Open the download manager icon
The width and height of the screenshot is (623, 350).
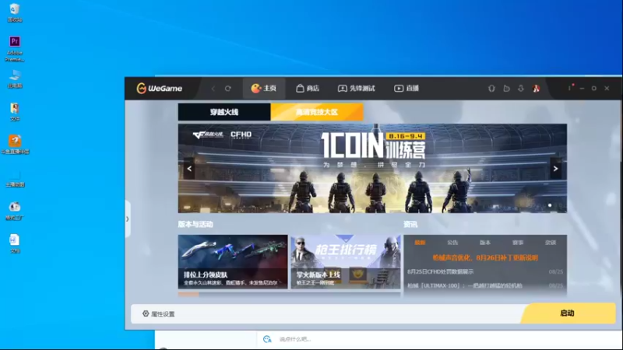521,89
